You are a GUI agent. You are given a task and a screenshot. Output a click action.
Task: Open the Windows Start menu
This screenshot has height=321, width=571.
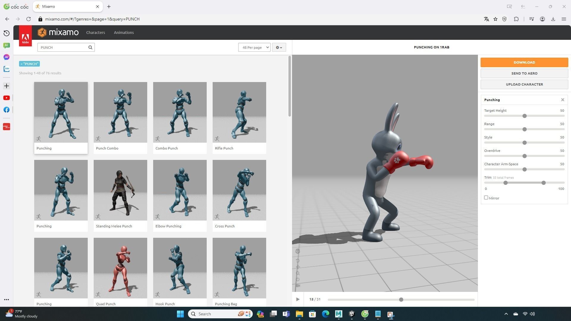(x=180, y=314)
